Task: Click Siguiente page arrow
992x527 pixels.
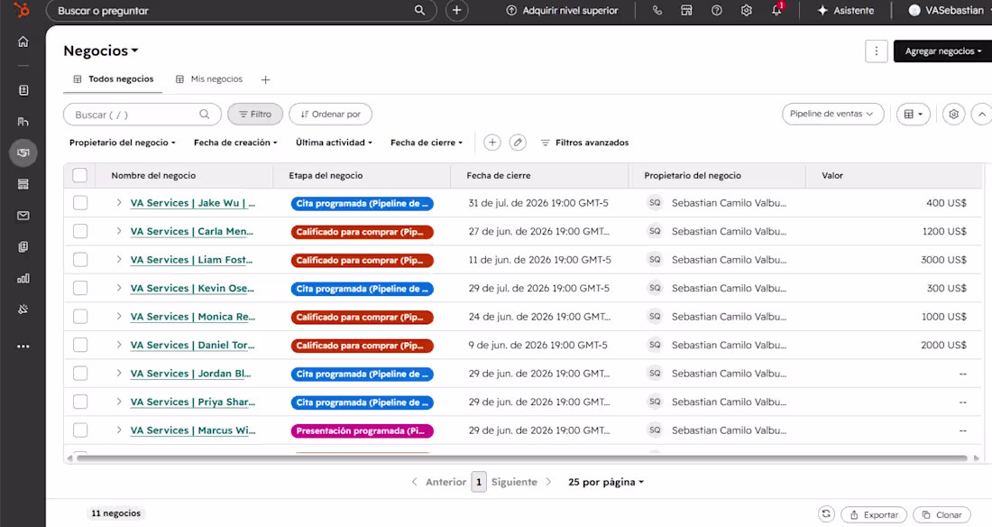Action: point(548,482)
